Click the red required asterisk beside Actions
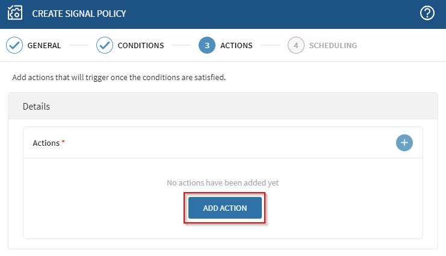Viewport: 446px width, 256px height. click(x=63, y=142)
